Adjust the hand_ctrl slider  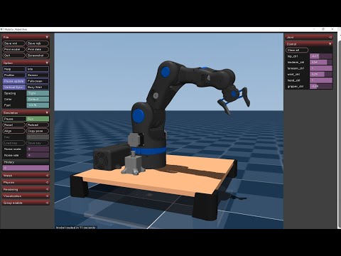pyautogui.click(x=321, y=80)
